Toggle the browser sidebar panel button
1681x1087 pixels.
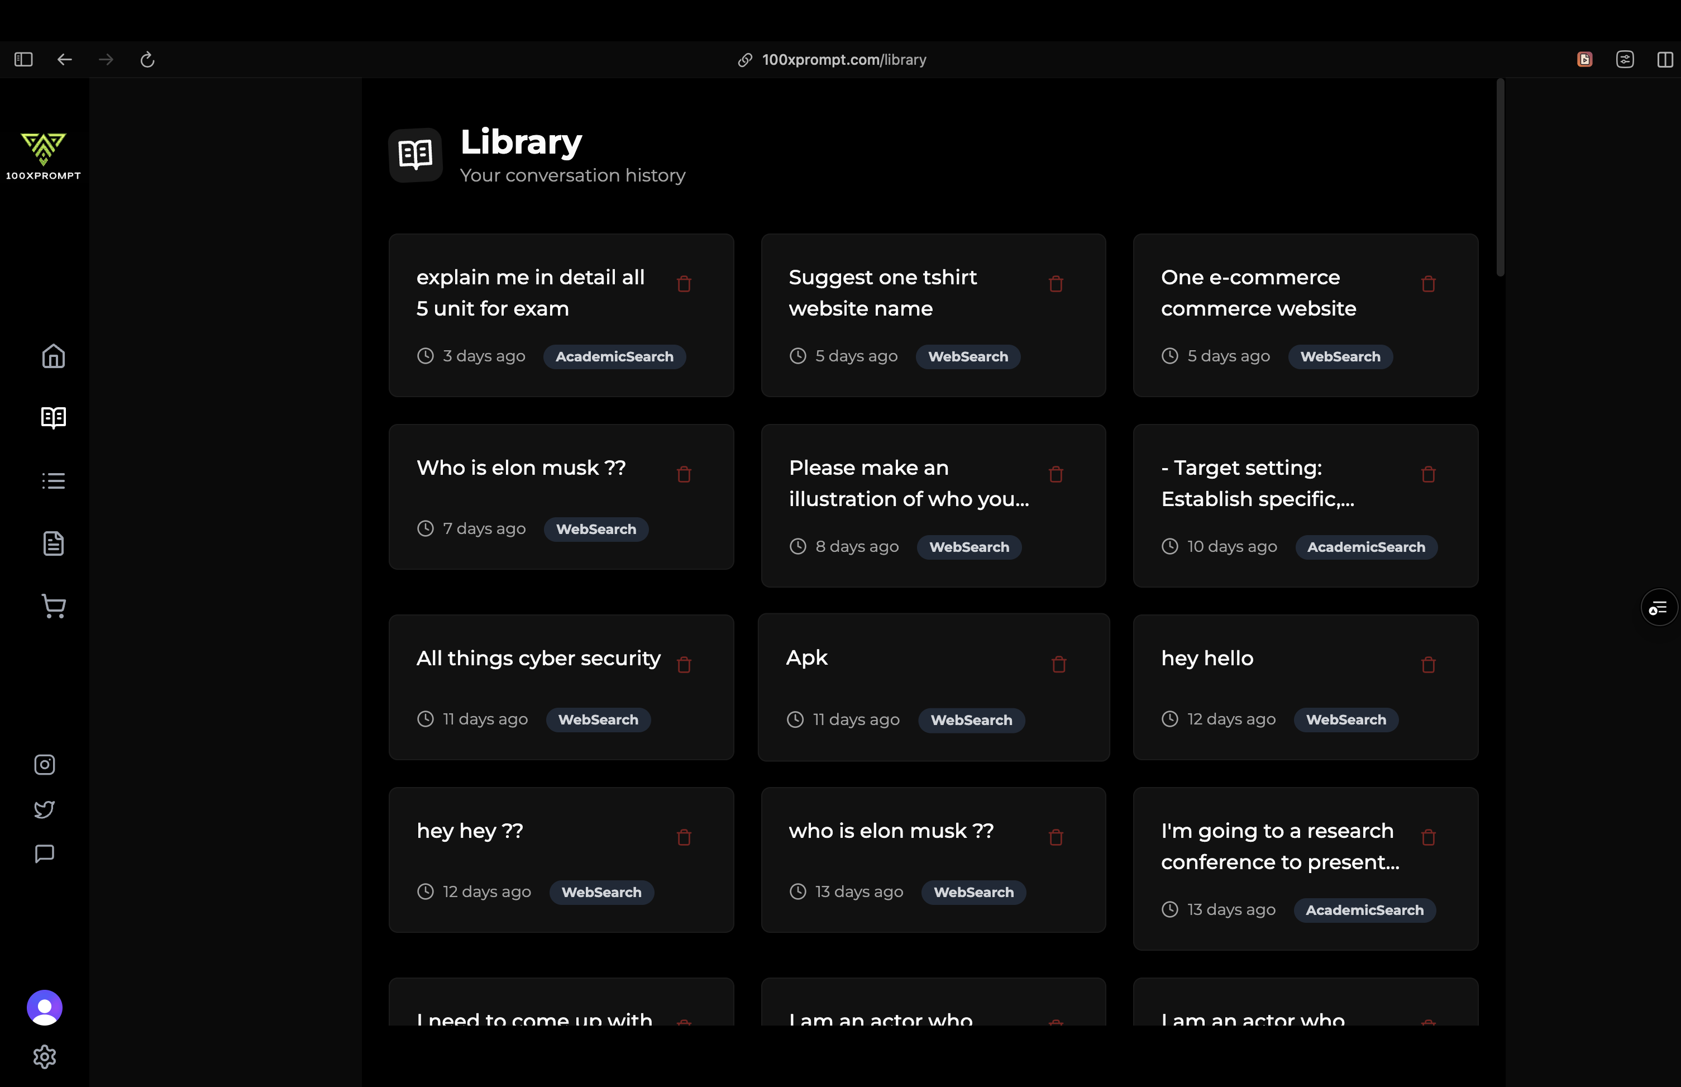coord(23,59)
